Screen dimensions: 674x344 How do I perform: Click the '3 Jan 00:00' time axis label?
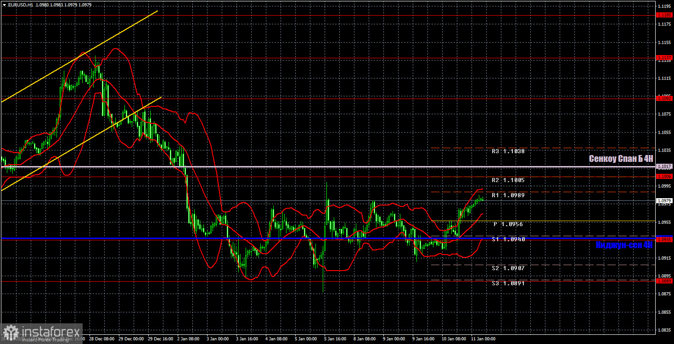217,339
